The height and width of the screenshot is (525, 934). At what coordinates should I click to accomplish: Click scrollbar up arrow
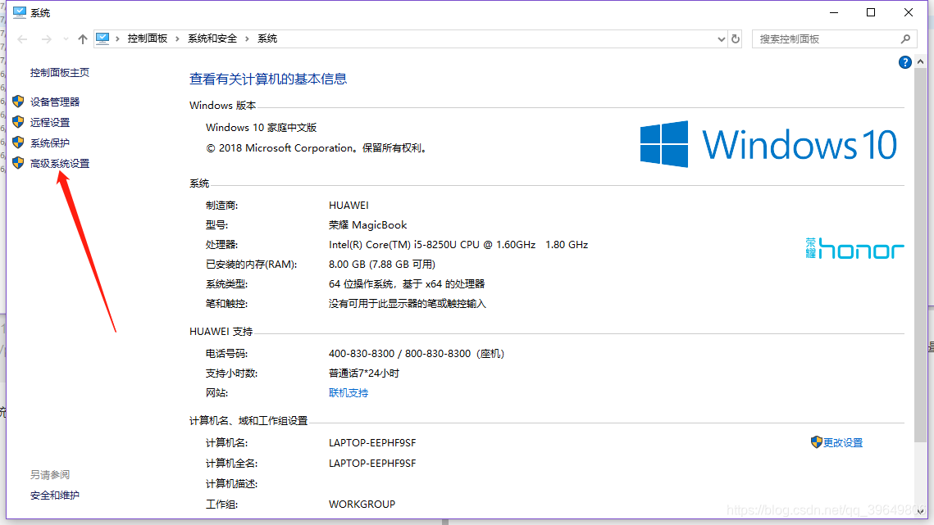pos(920,61)
